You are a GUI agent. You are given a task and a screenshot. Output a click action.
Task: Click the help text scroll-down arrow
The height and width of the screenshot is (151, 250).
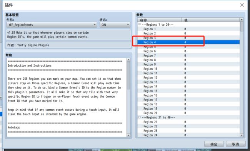(x=128, y=135)
